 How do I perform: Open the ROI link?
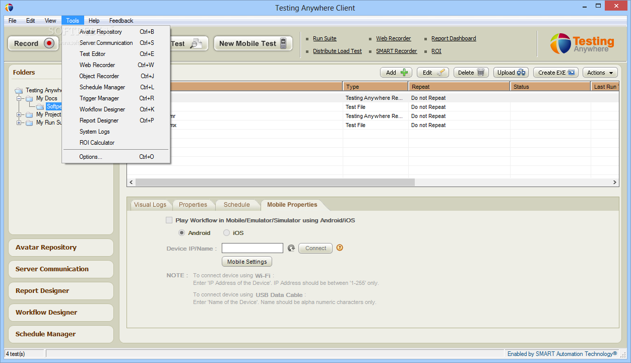[x=436, y=51]
